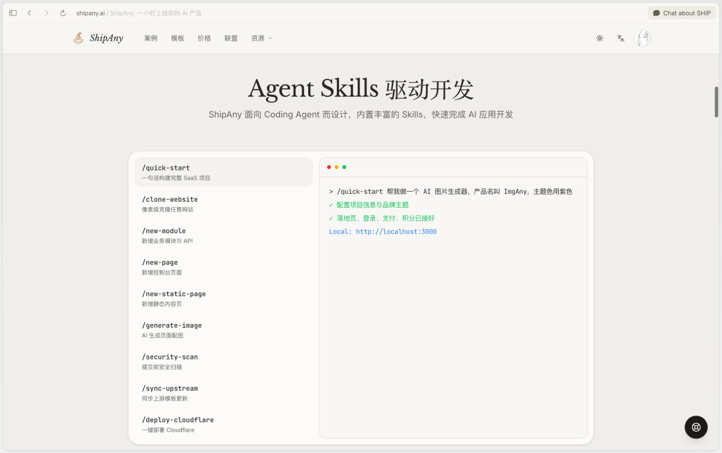Go forward using the browser arrow
The image size is (722, 453).
[x=47, y=13]
